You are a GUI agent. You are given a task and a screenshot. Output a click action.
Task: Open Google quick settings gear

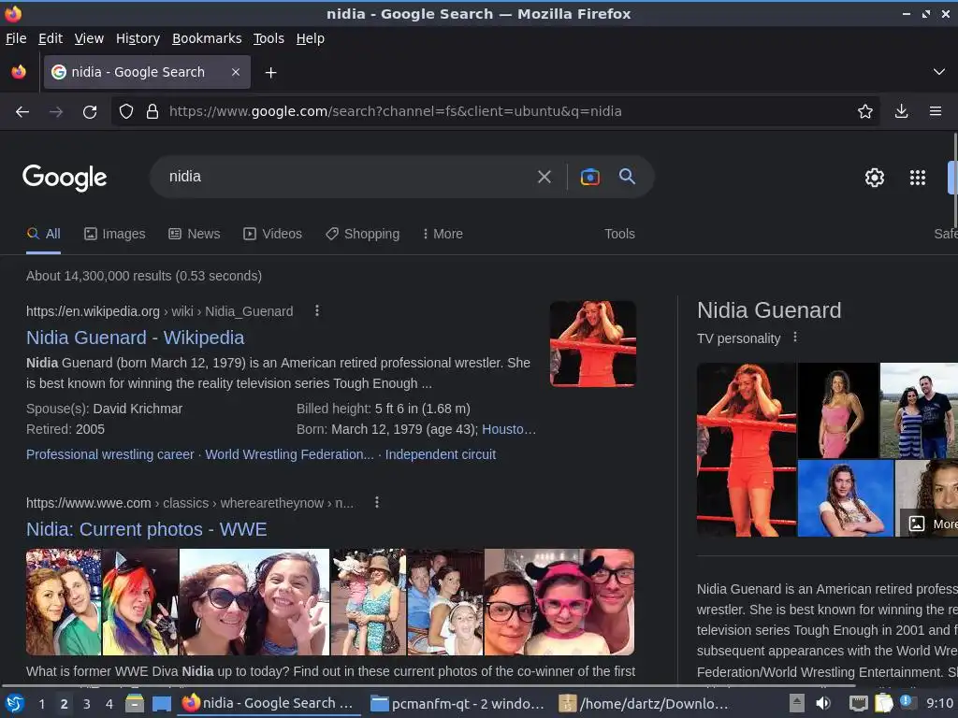[x=875, y=178]
